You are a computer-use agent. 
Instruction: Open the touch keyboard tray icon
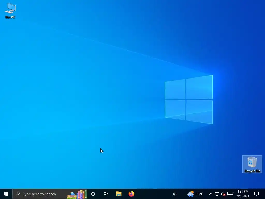click(x=230, y=194)
